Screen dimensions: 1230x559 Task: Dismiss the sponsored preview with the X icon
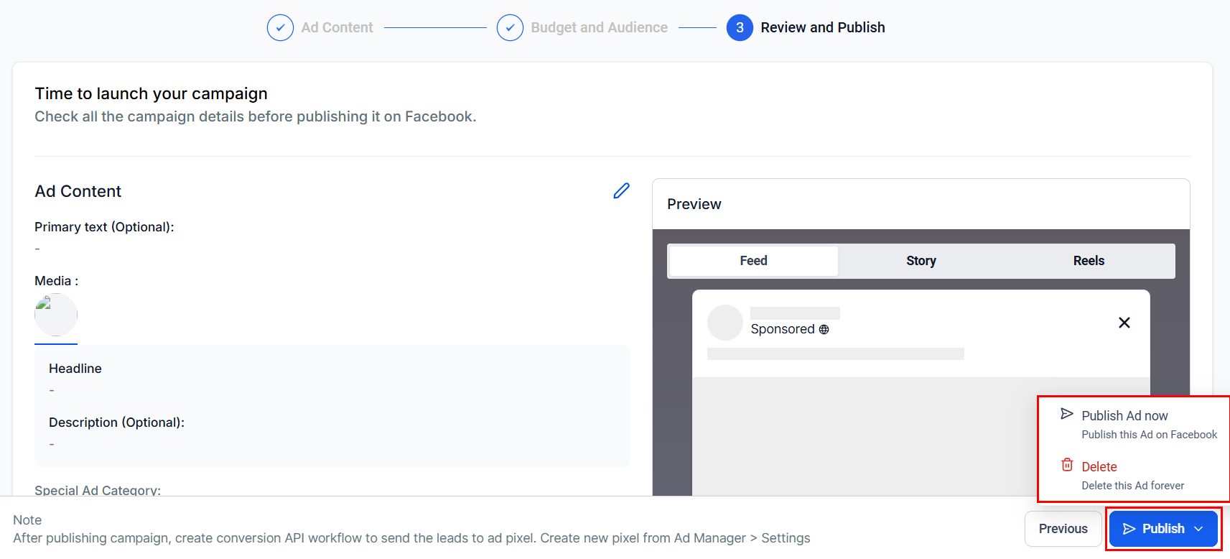1124,323
